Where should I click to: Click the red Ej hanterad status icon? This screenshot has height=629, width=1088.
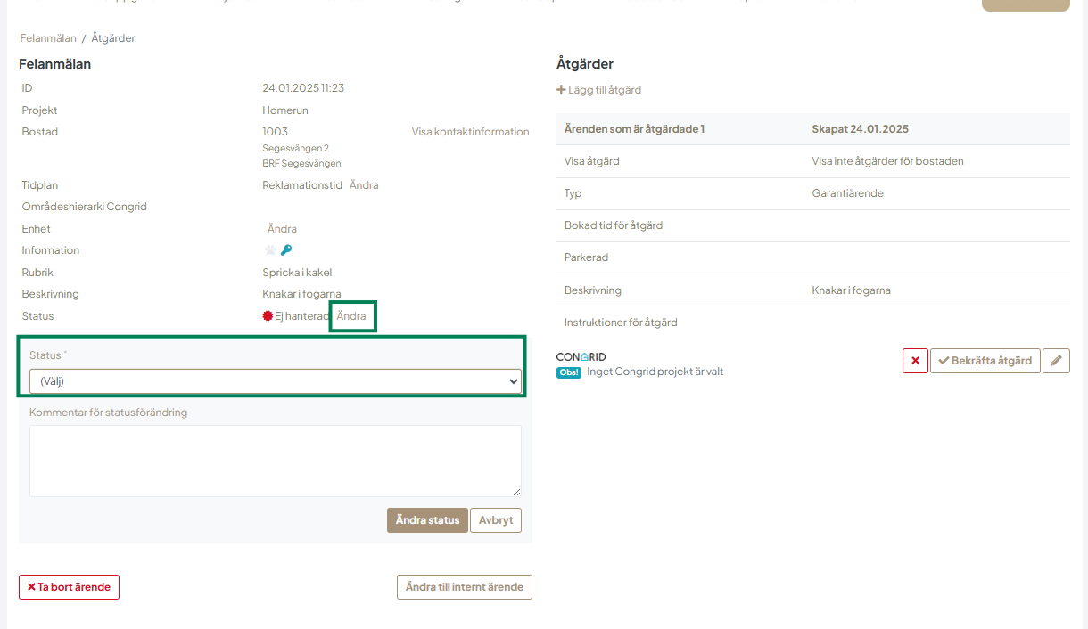point(268,316)
